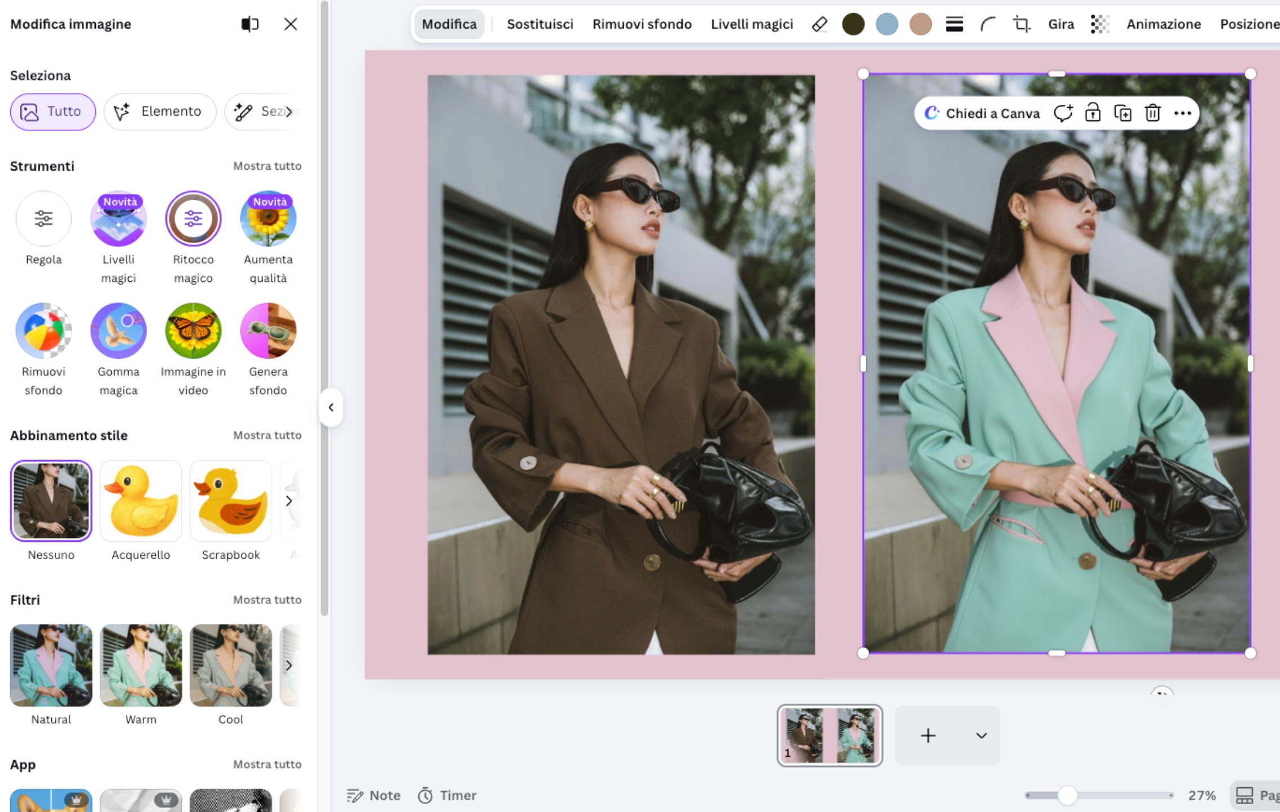Viewport: 1280px width, 812px height.
Task: Add a comment with the bubble icon
Action: tap(1063, 113)
